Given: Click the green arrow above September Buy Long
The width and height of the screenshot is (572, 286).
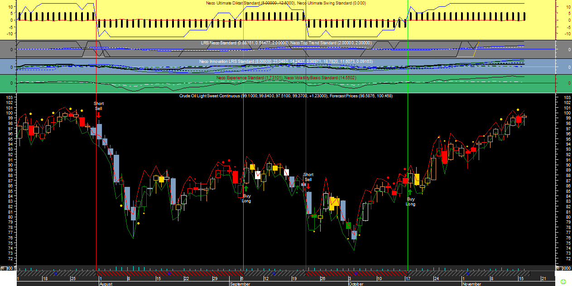Looking at the screenshot, I should tap(246, 189).
